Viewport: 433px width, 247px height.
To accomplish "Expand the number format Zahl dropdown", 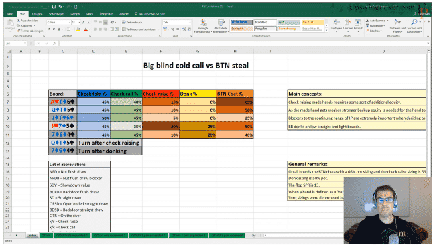I will pyautogui.click(x=190, y=22).
